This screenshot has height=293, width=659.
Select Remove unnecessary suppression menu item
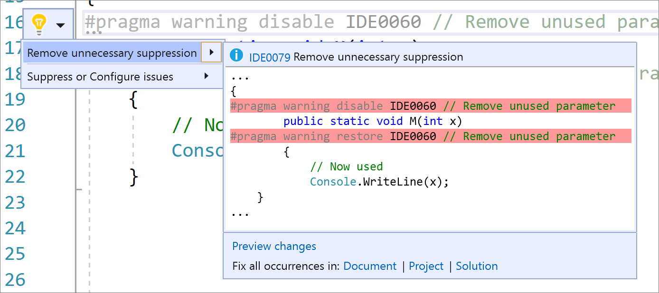click(112, 53)
